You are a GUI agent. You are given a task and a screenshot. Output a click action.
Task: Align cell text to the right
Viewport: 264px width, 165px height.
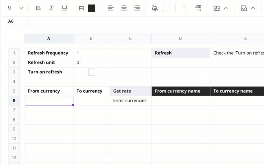(x=137, y=8)
